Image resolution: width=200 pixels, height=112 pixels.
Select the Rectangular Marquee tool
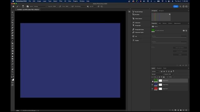pos(12,15)
